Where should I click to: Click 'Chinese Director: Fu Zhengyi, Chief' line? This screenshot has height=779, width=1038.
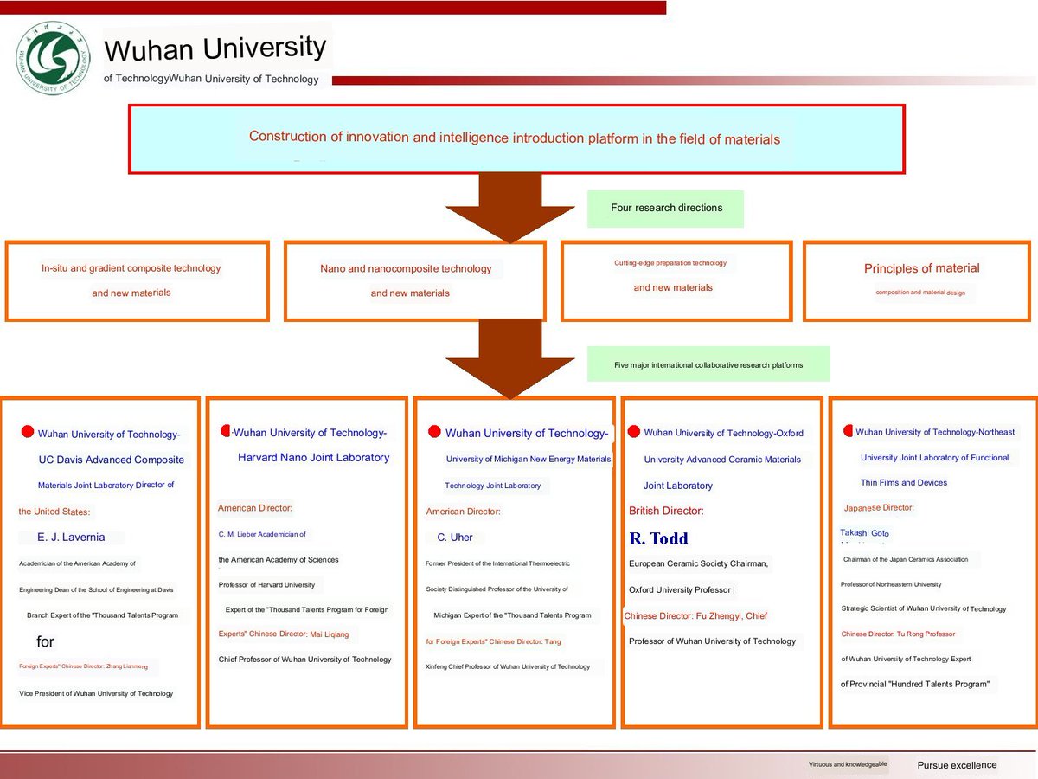click(x=695, y=616)
